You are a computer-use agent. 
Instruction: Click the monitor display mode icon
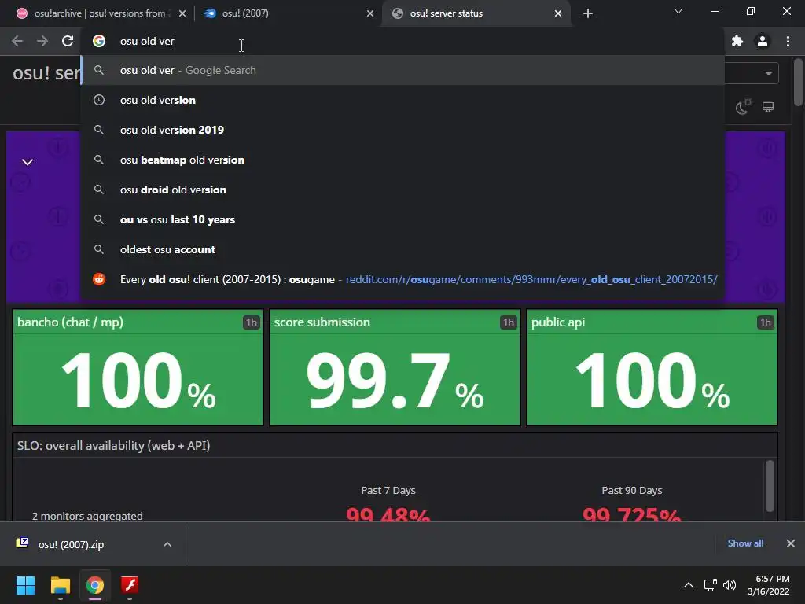click(x=768, y=107)
